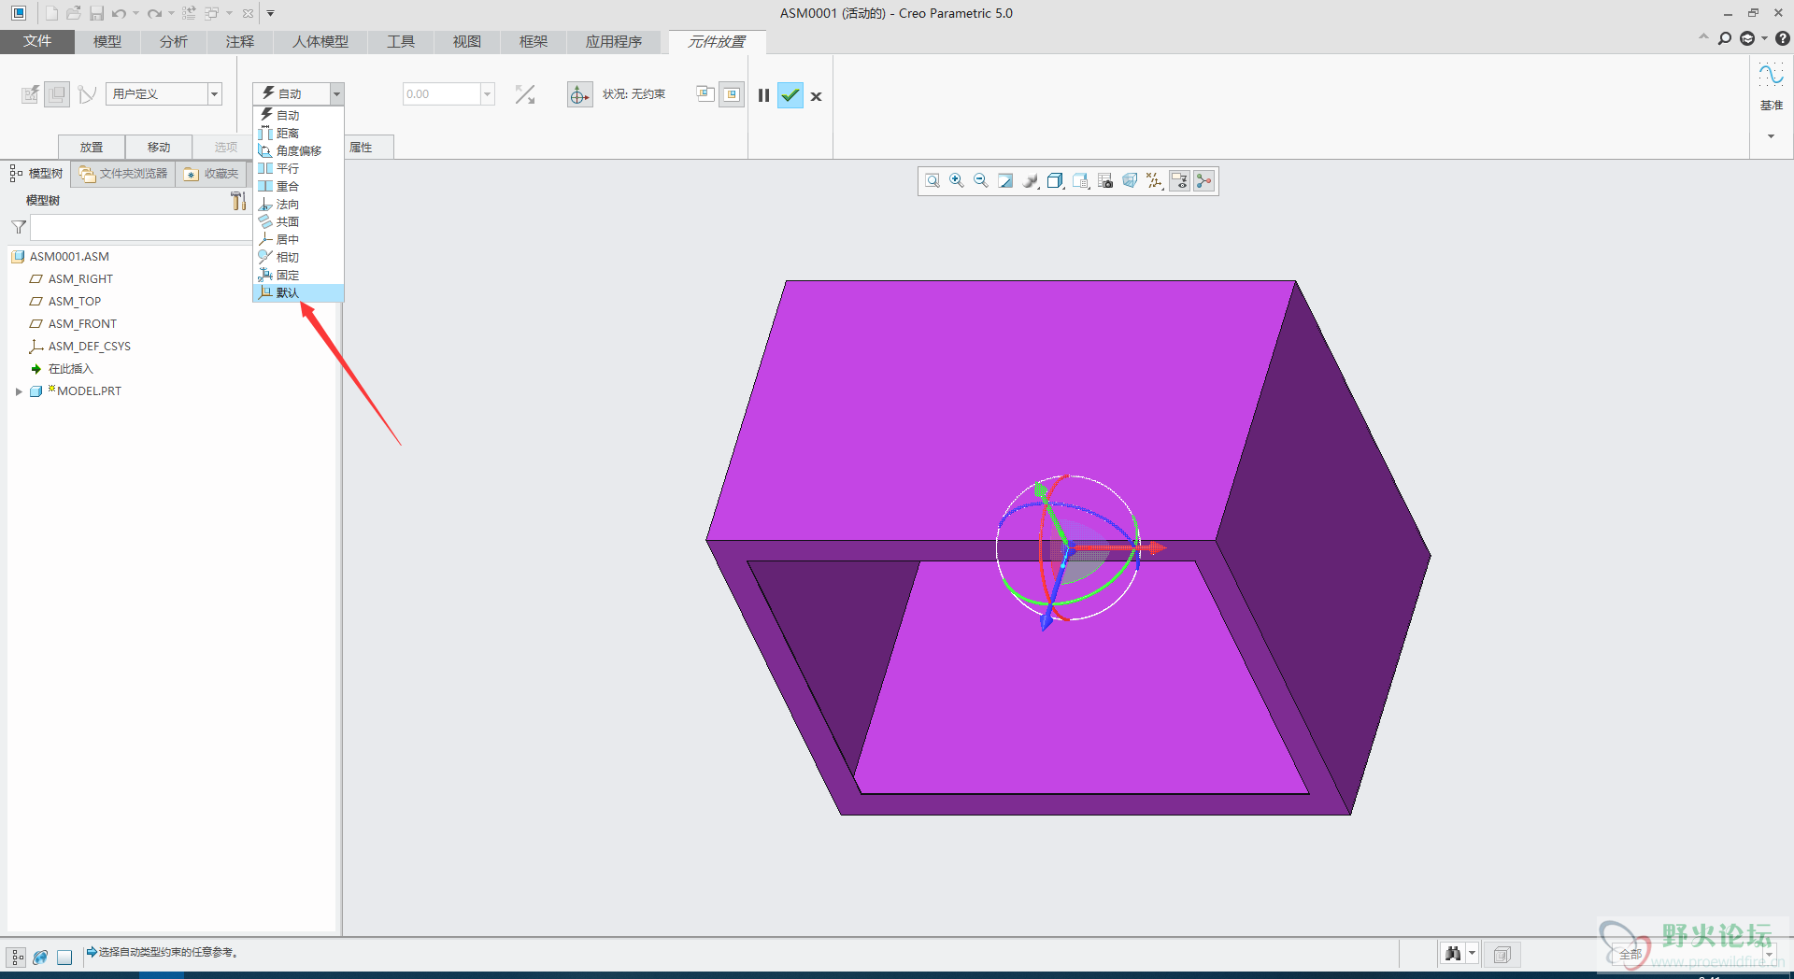Open the 用户定义 constraint set dropdown
The height and width of the screenshot is (979, 1794).
tap(214, 94)
